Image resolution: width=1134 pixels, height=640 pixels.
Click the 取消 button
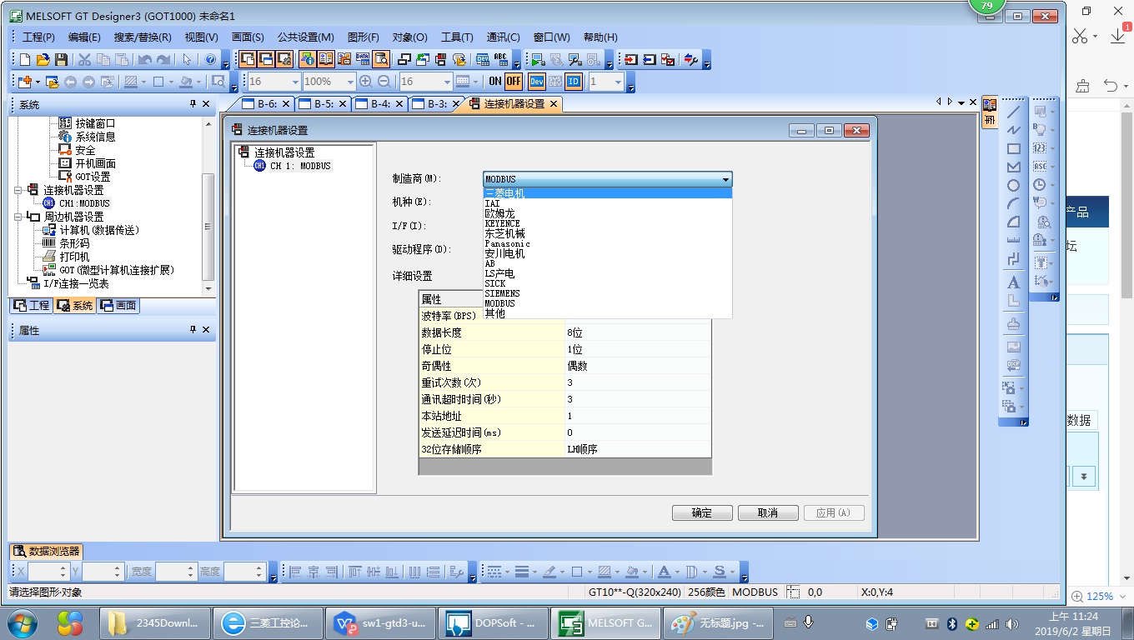point(767,513)
